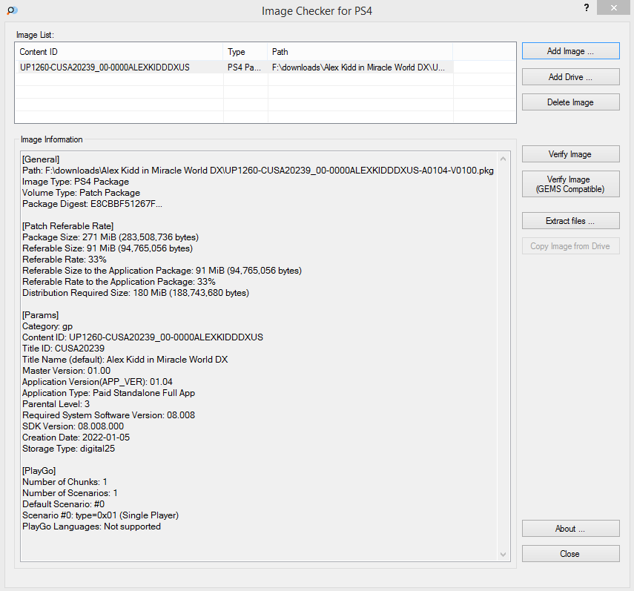Screen dimensions: 634x591
Task: Click Default Scenario: #0 line
Action: (64, 504)
